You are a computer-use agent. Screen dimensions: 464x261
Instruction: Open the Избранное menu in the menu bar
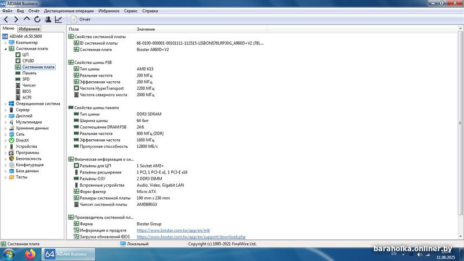coord(108,11)
